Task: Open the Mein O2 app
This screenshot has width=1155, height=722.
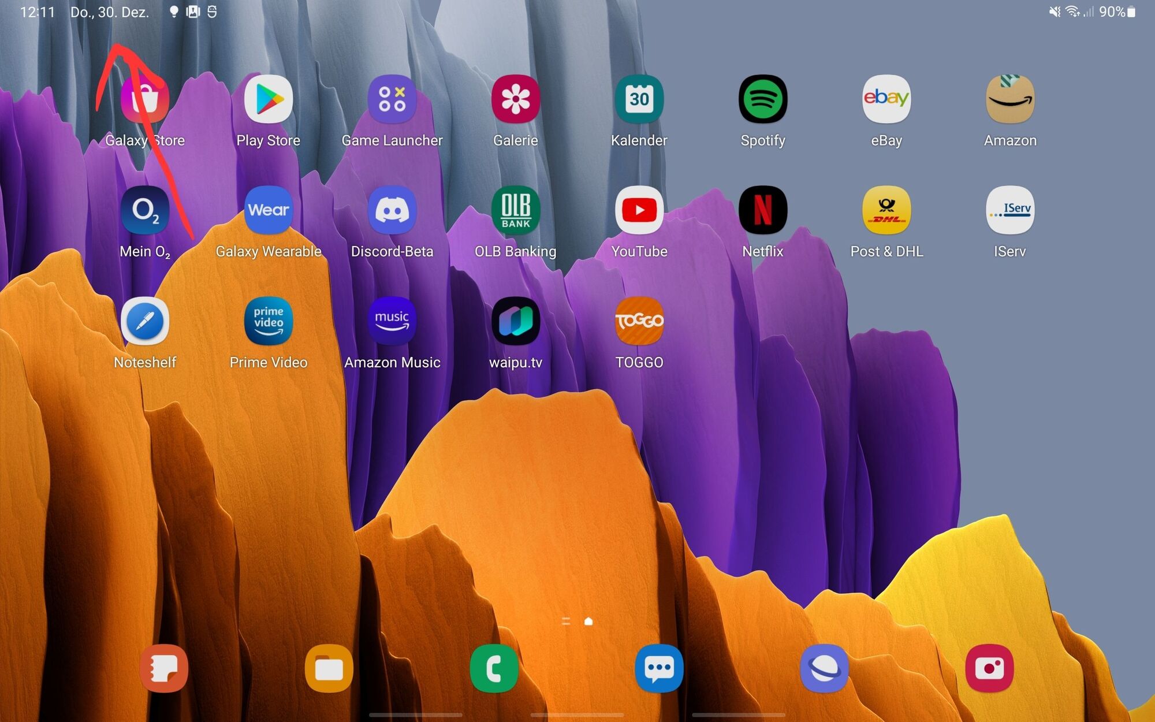Action: (x=144, y=210)
